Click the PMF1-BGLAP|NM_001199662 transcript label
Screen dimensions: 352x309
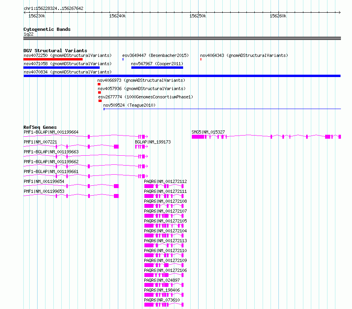[51, 162]
